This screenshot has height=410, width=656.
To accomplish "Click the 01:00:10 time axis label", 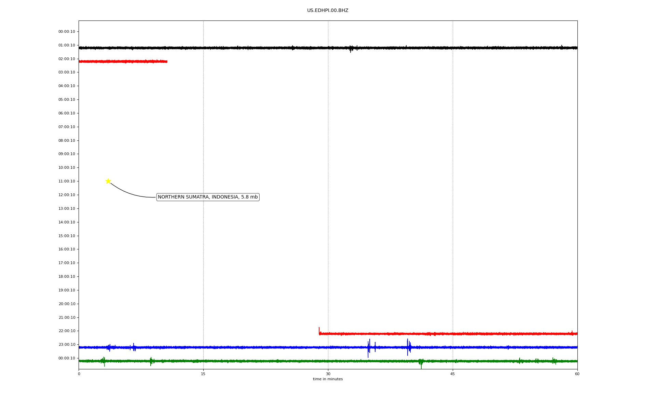I will (67, 45).
